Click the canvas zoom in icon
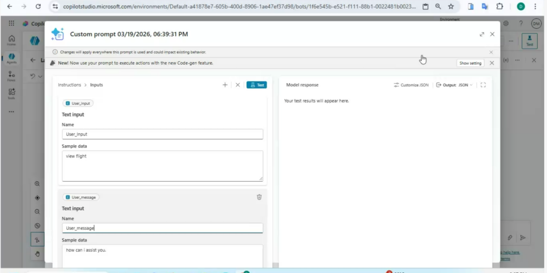The width and height of the screenshot is (547, 273). [37, 184]
